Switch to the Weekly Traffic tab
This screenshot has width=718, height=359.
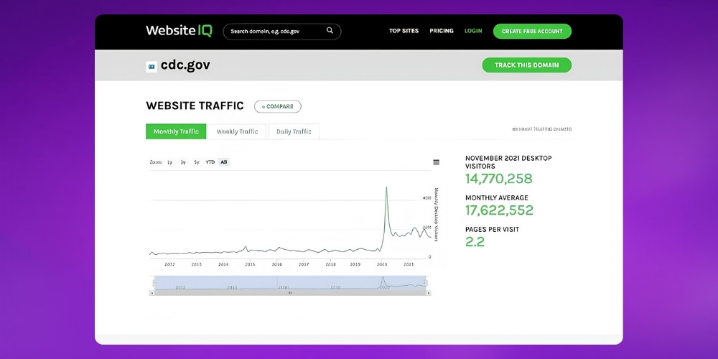tap(237, 131)
